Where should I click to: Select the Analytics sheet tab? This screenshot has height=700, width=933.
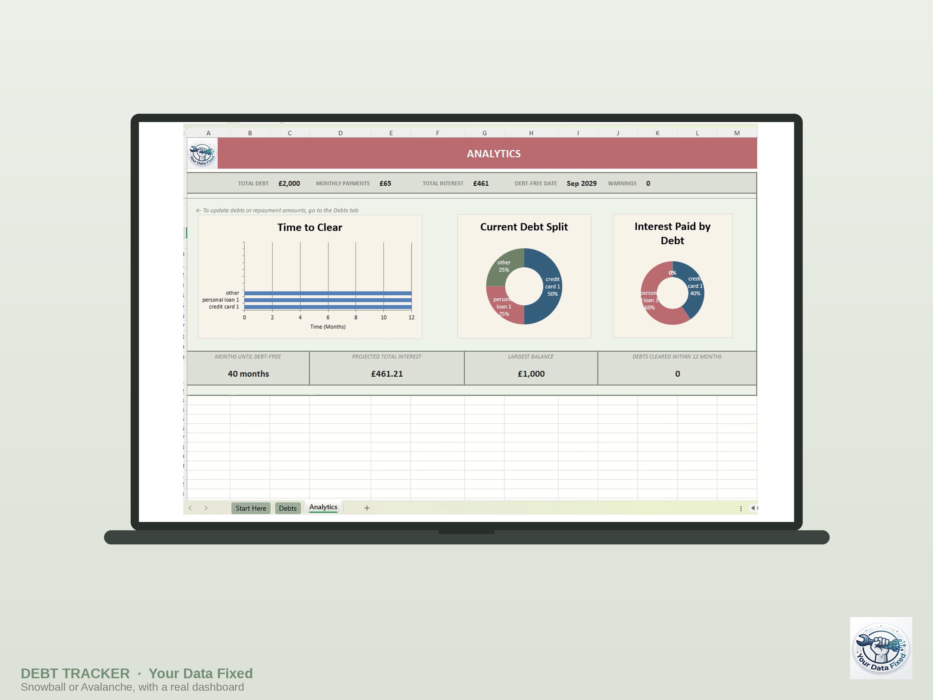(324, 507)
